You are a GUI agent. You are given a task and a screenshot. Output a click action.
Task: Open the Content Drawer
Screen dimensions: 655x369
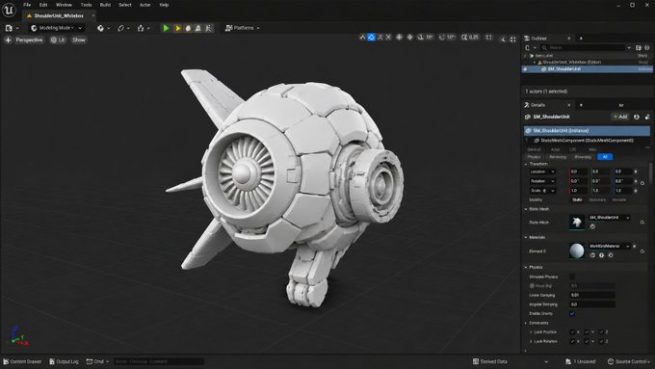[22, 361]
